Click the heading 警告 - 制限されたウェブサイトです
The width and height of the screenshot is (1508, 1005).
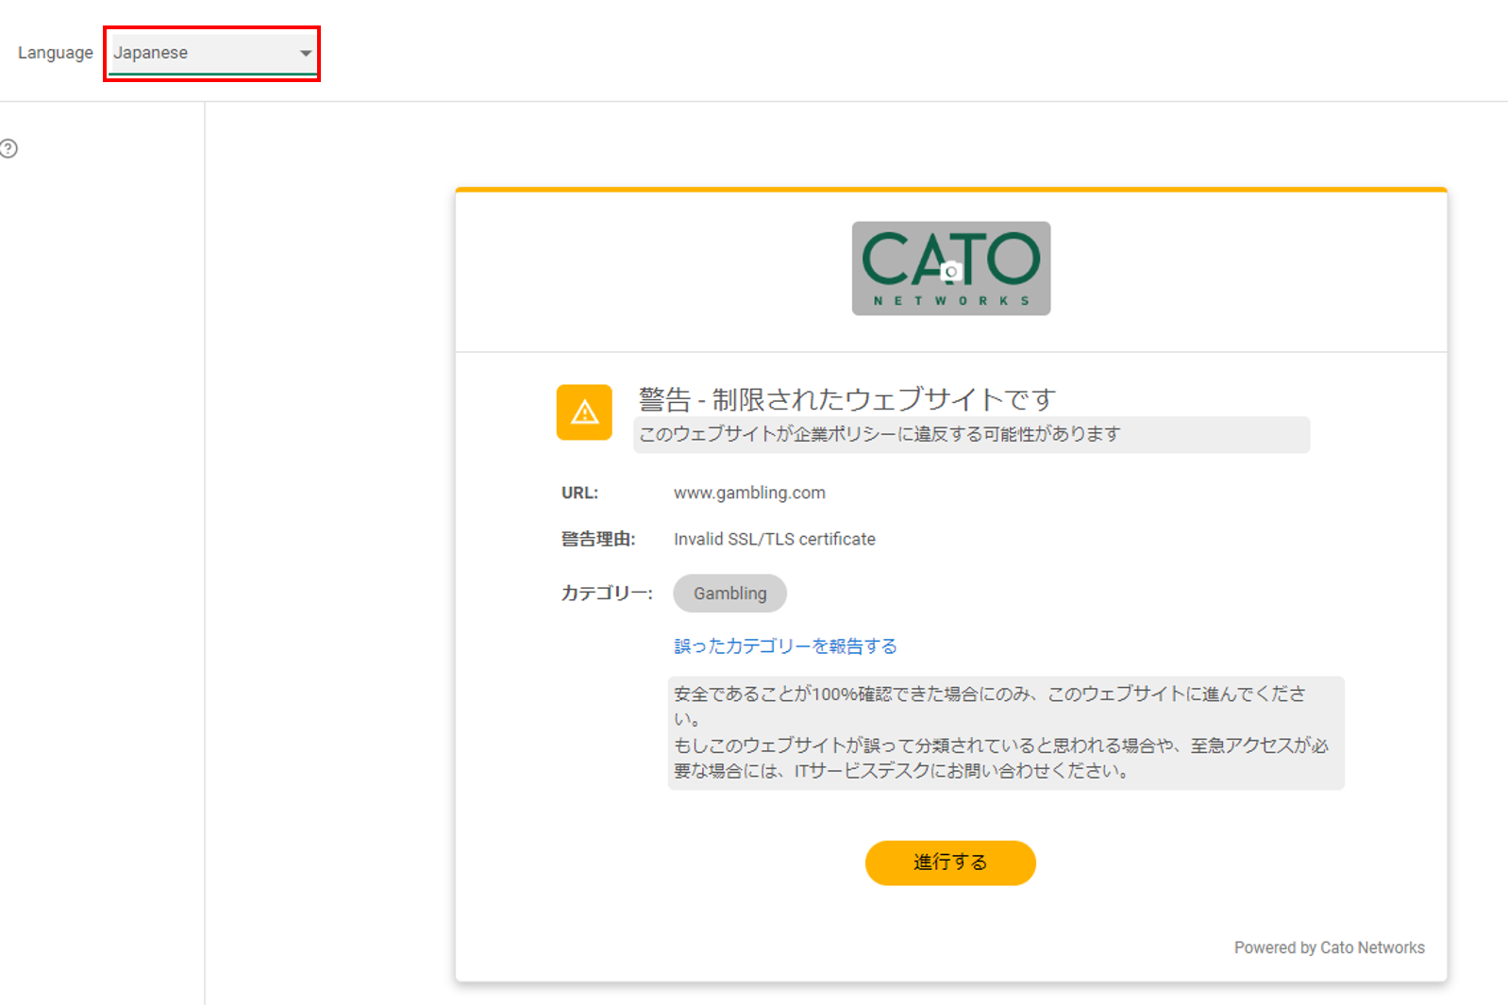point(846,399)
